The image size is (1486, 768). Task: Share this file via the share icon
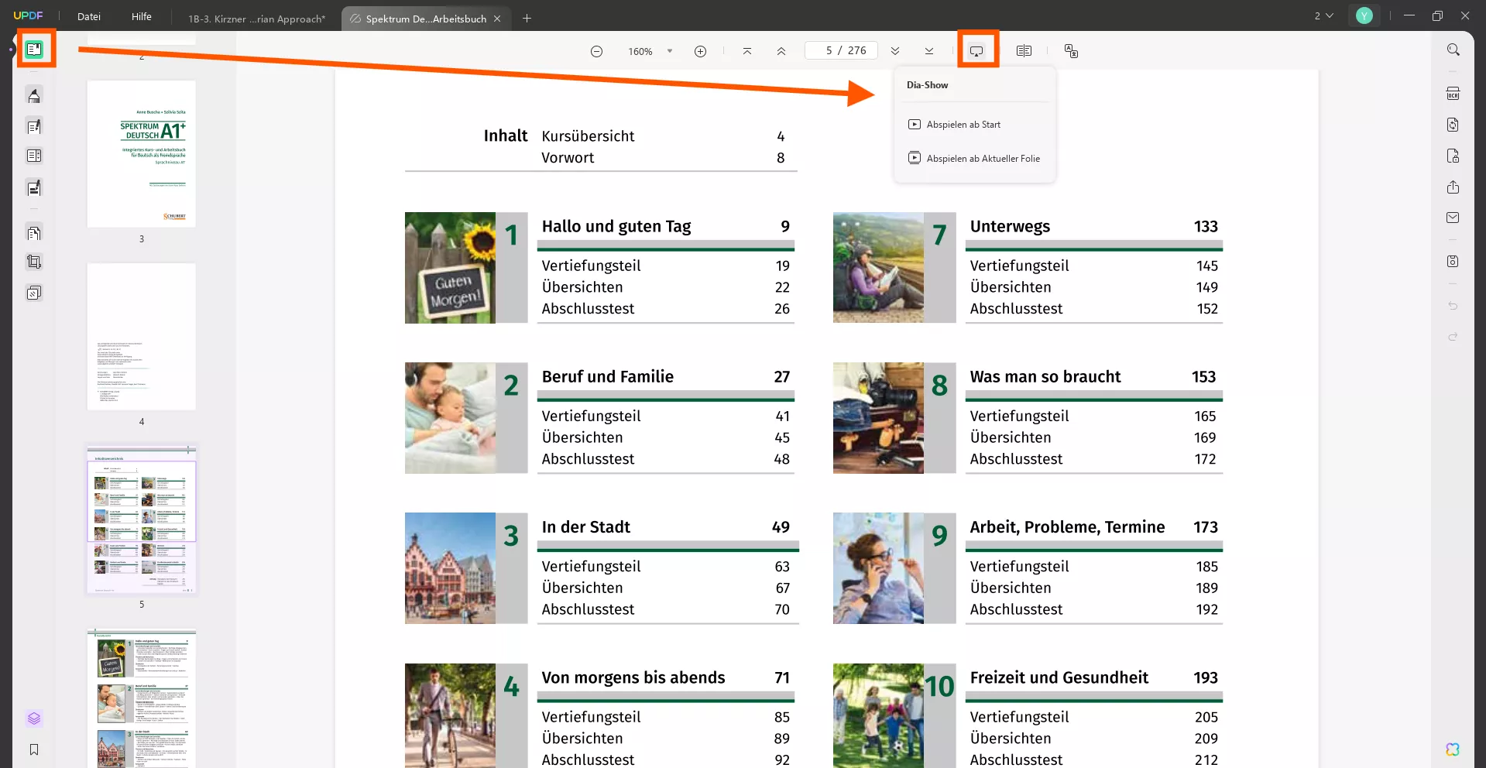coord(1453,187)
